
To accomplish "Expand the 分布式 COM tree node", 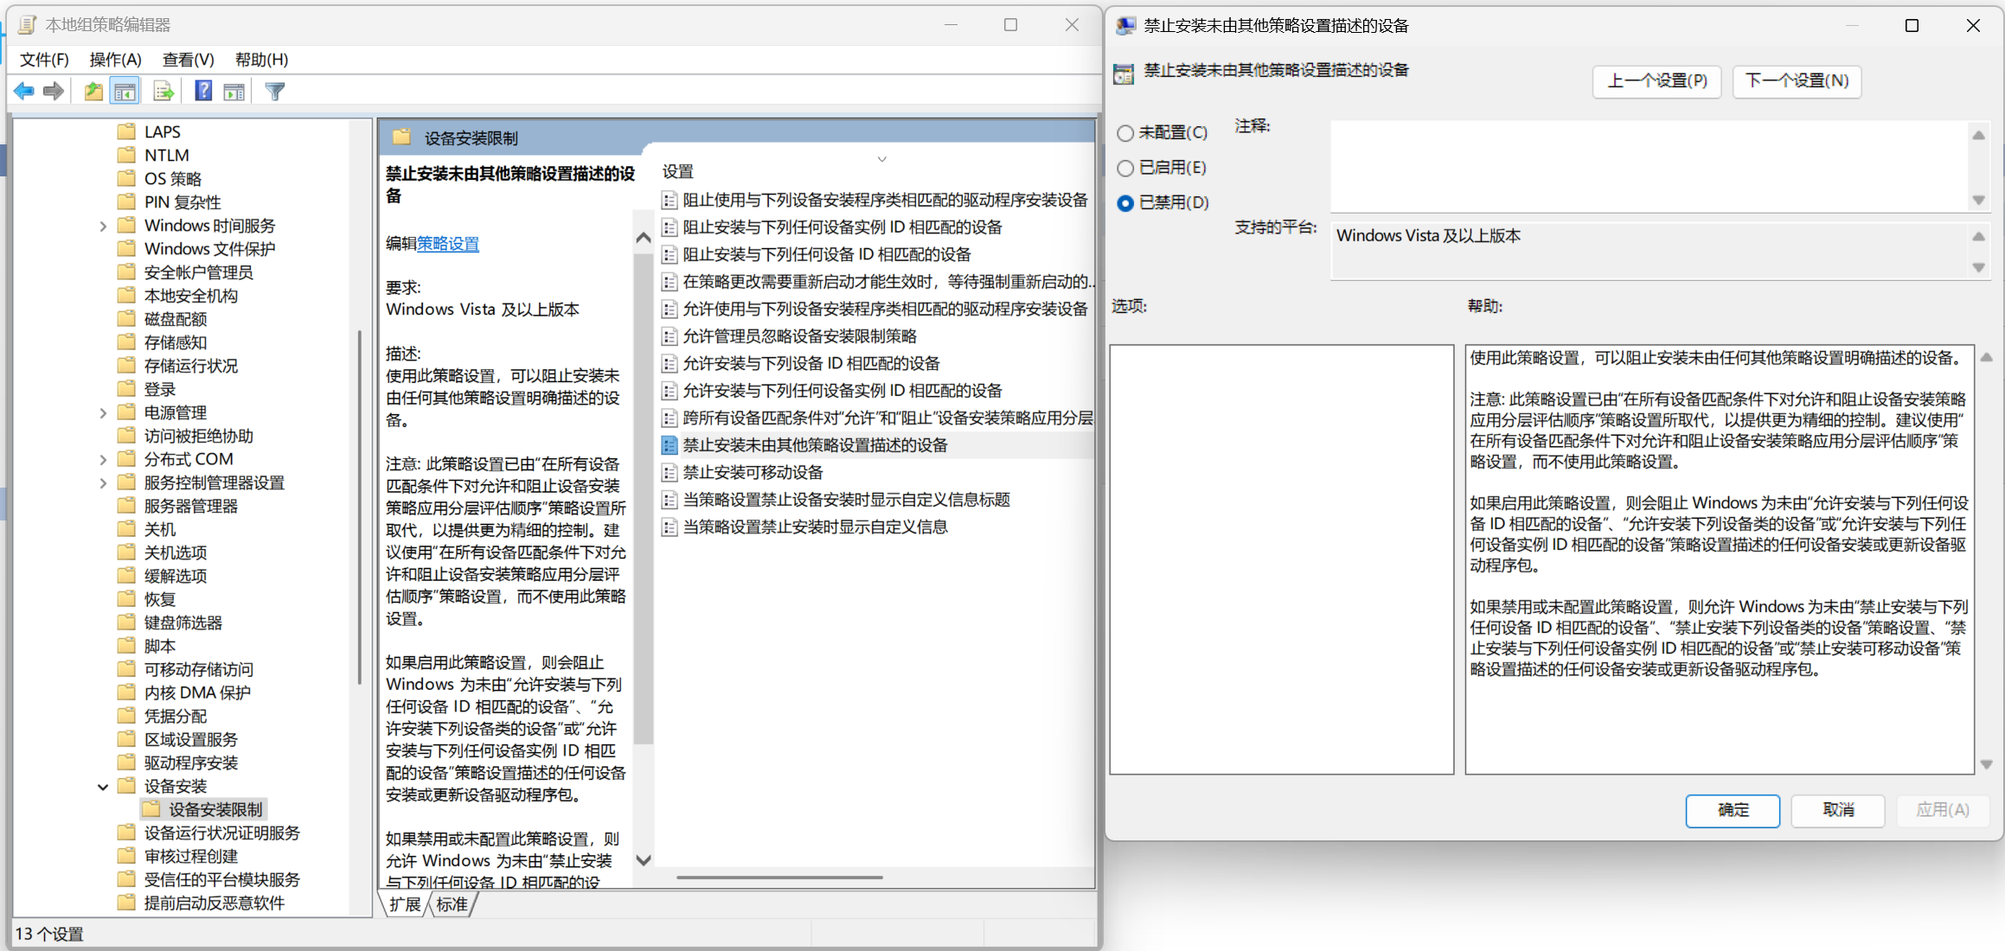I will pos(103,460).
